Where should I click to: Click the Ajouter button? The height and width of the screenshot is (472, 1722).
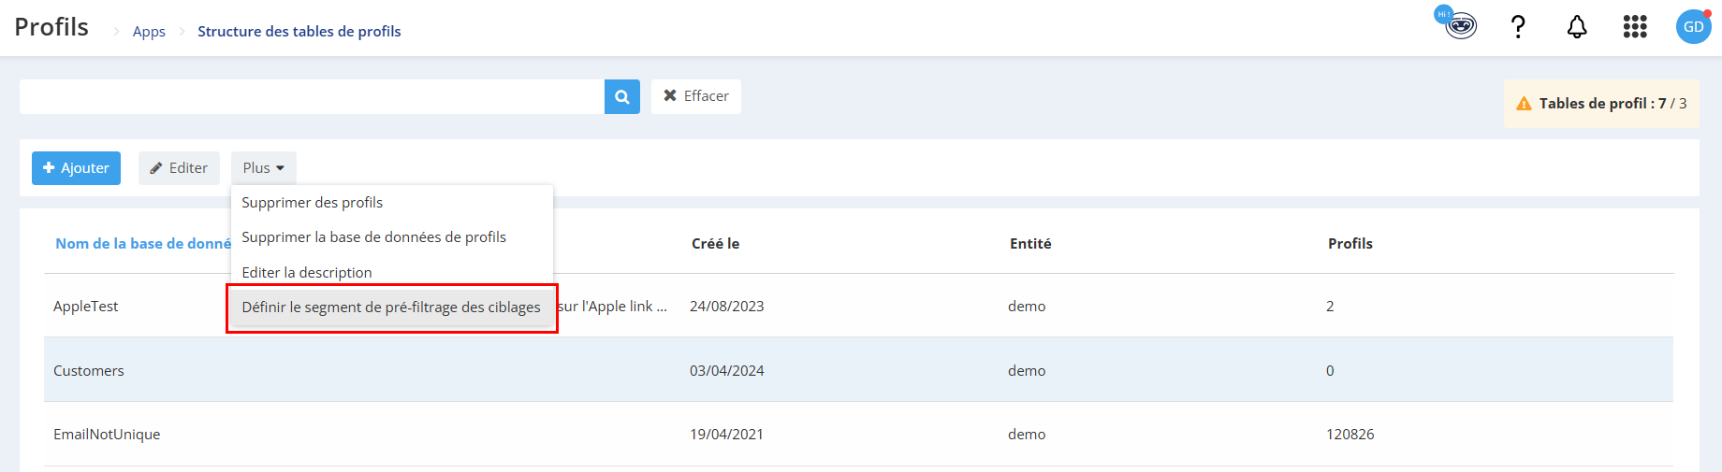(76, 168)
